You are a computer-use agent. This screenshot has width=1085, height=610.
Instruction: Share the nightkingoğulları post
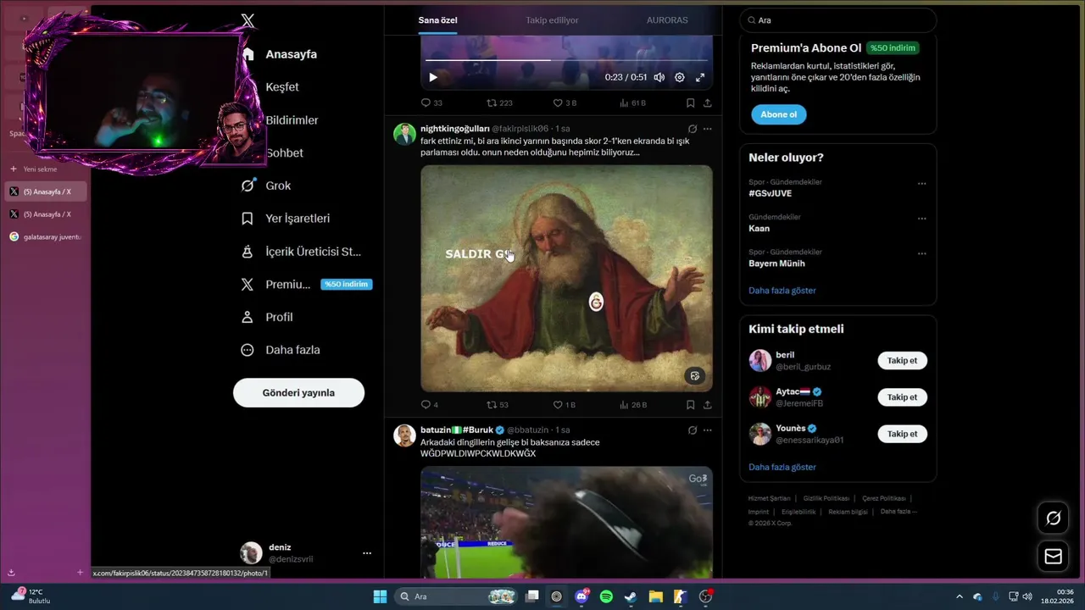click(707, 405)
